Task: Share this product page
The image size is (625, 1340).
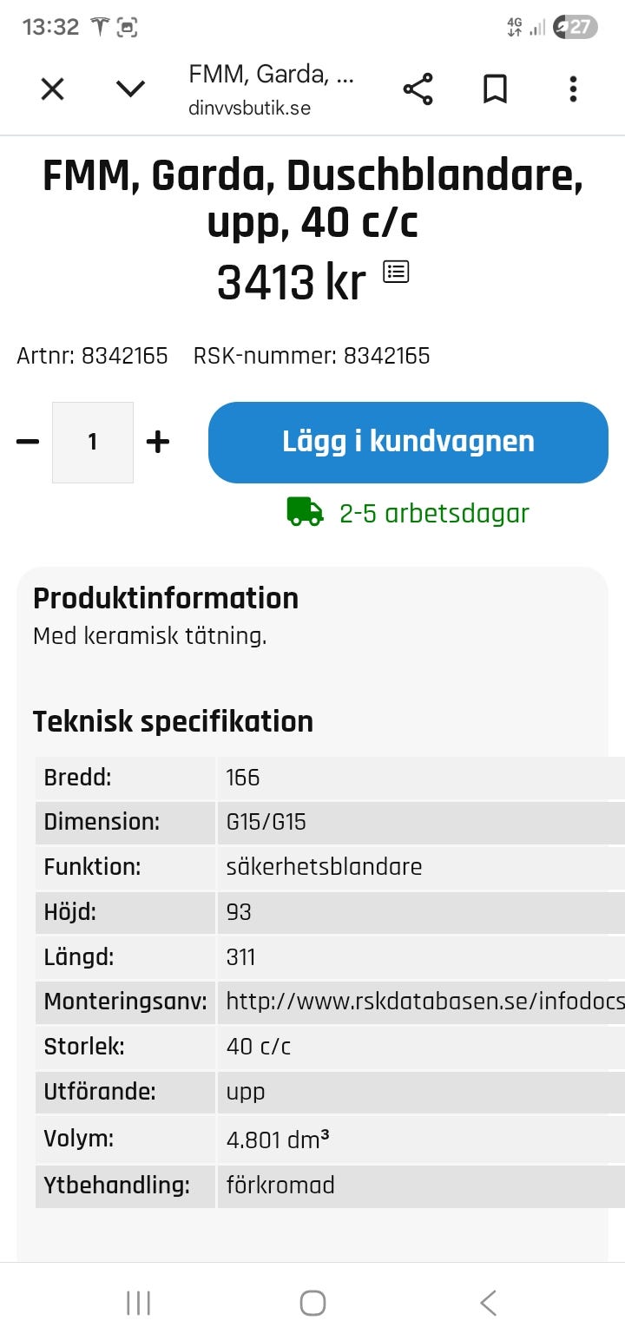Action: 418,89
